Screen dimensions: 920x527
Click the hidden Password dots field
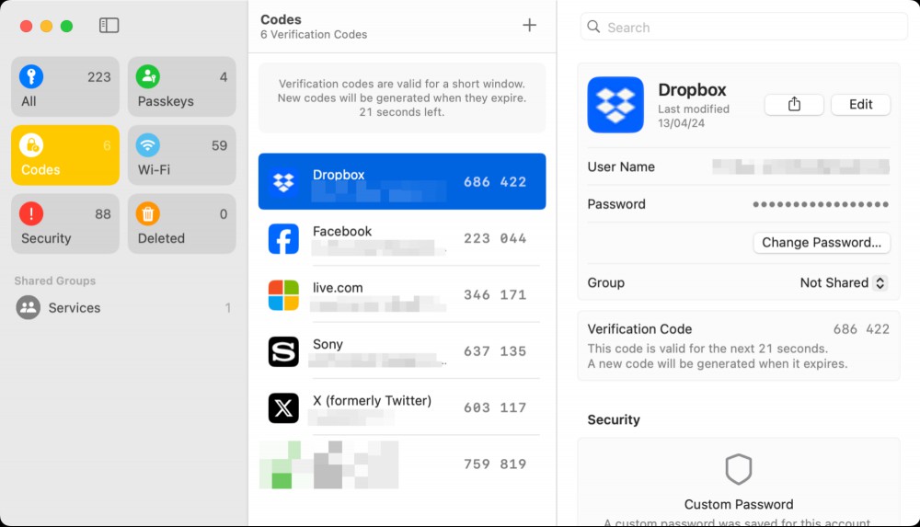tap(821, 204)
